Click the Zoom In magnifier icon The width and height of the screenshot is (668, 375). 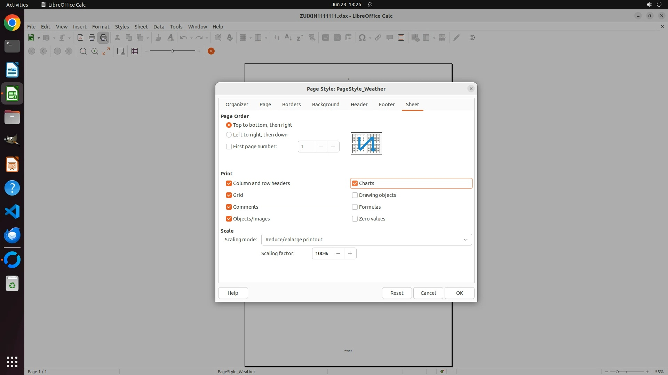(x=95, y=51)
